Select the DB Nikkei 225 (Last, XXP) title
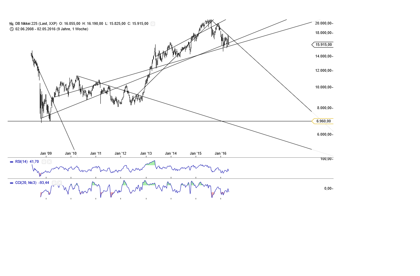This screenshot has height=276, width=420. tap(36, 24)
